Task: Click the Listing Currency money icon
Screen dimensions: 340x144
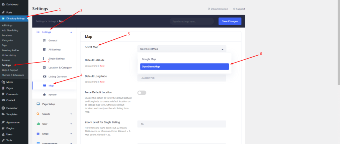Action: (44, 76)
